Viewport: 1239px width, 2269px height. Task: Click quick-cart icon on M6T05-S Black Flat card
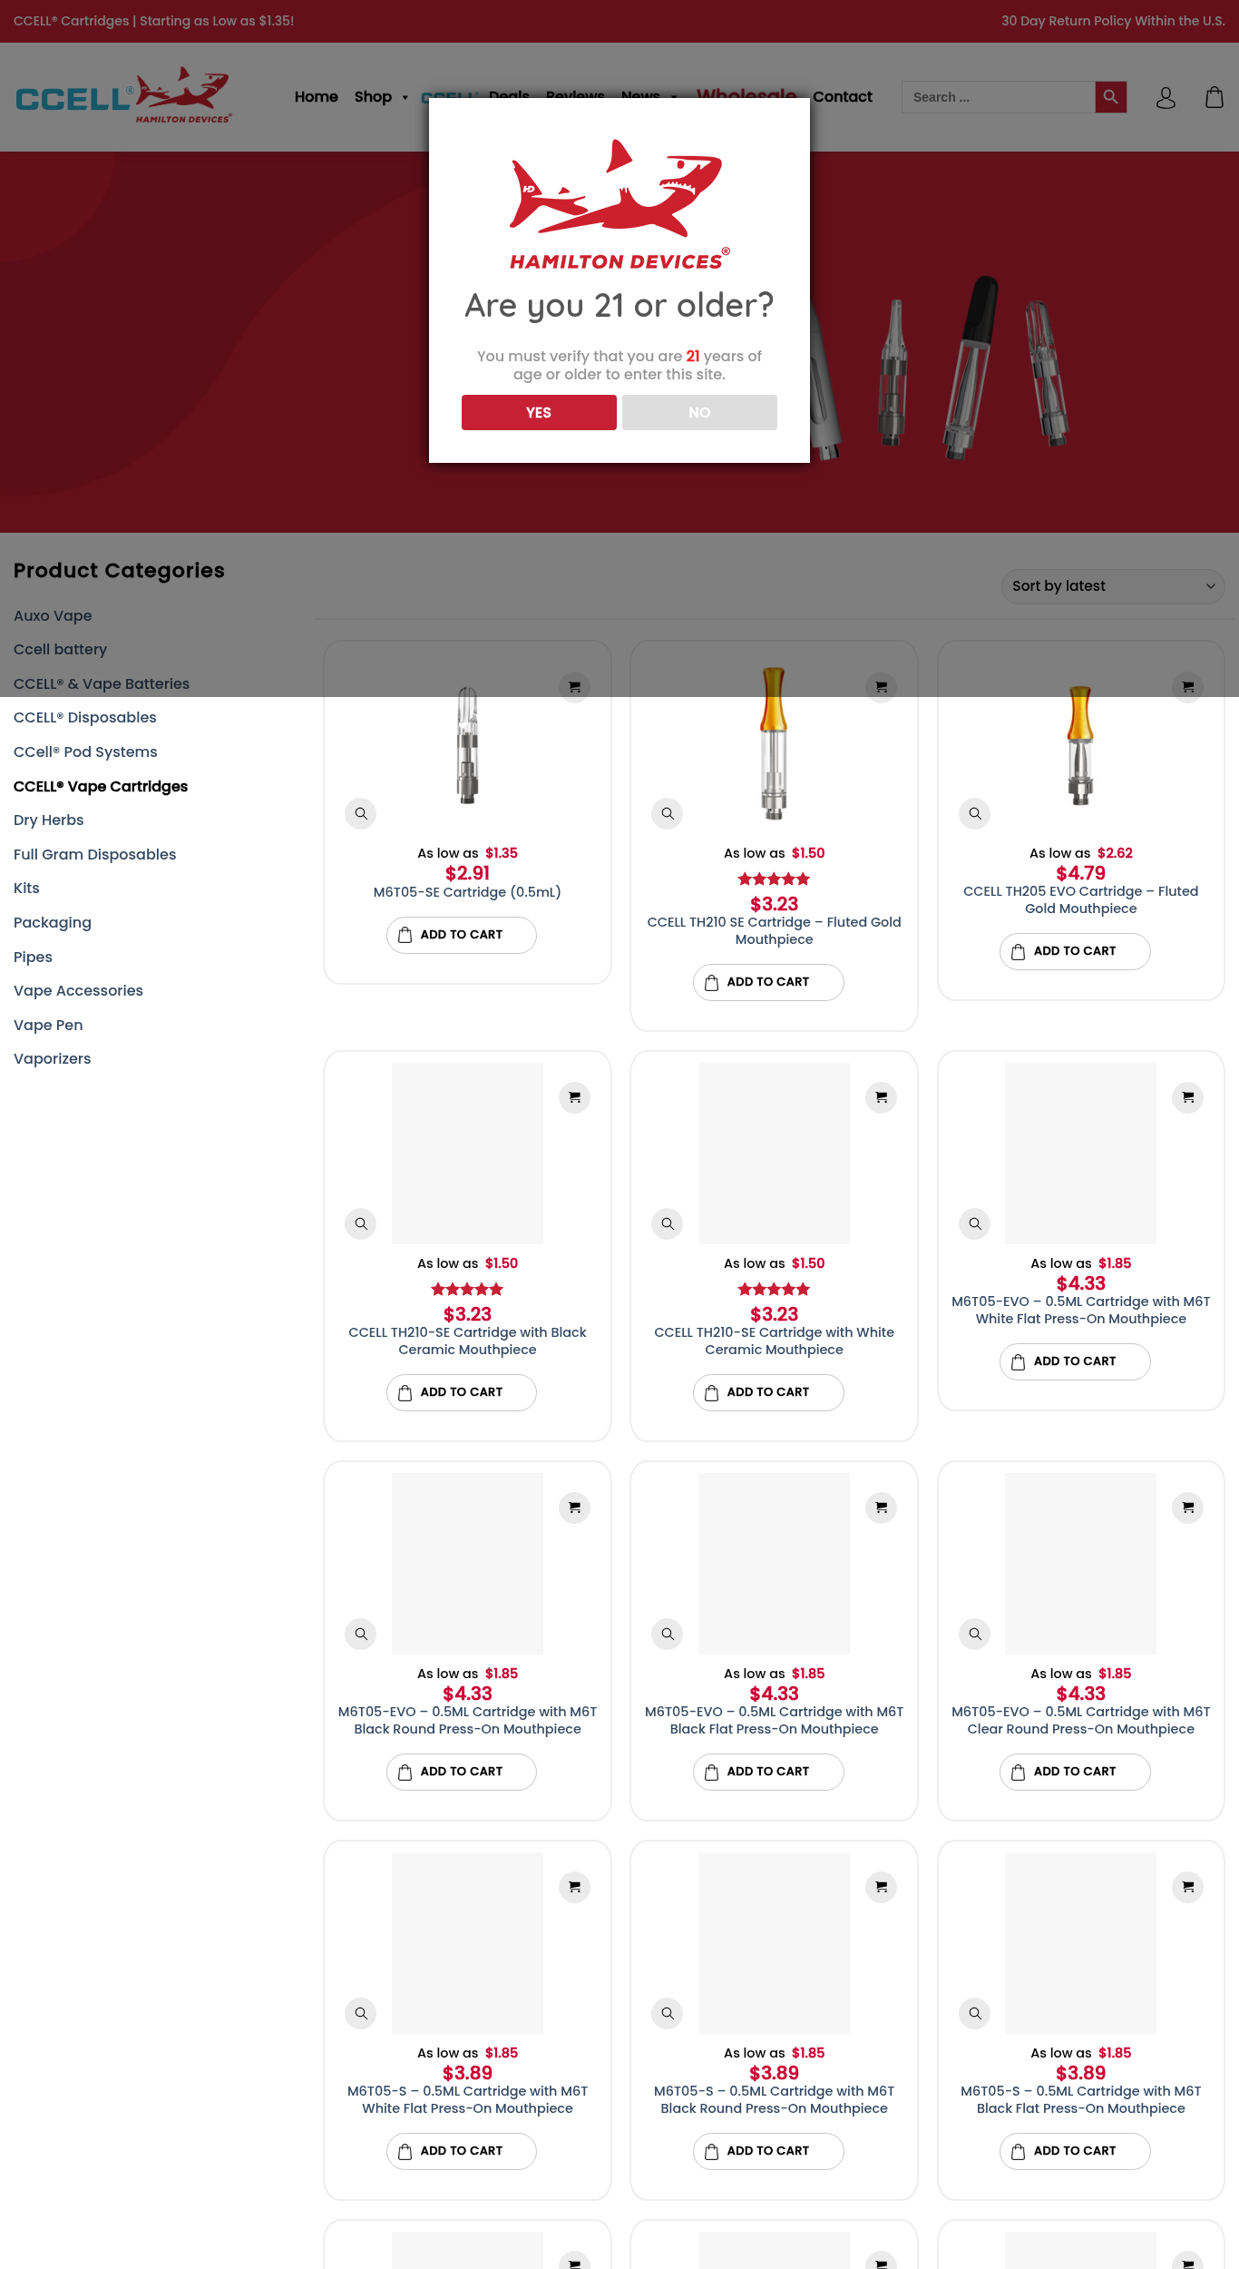1187,1887
